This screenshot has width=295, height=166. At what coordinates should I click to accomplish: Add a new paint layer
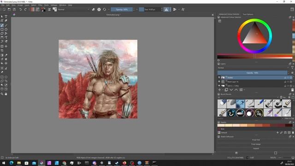[x=219, y=90]
